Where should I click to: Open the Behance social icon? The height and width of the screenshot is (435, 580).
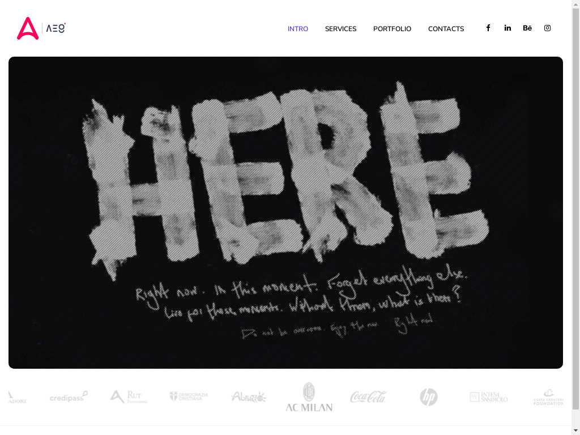tap(527, 28)
